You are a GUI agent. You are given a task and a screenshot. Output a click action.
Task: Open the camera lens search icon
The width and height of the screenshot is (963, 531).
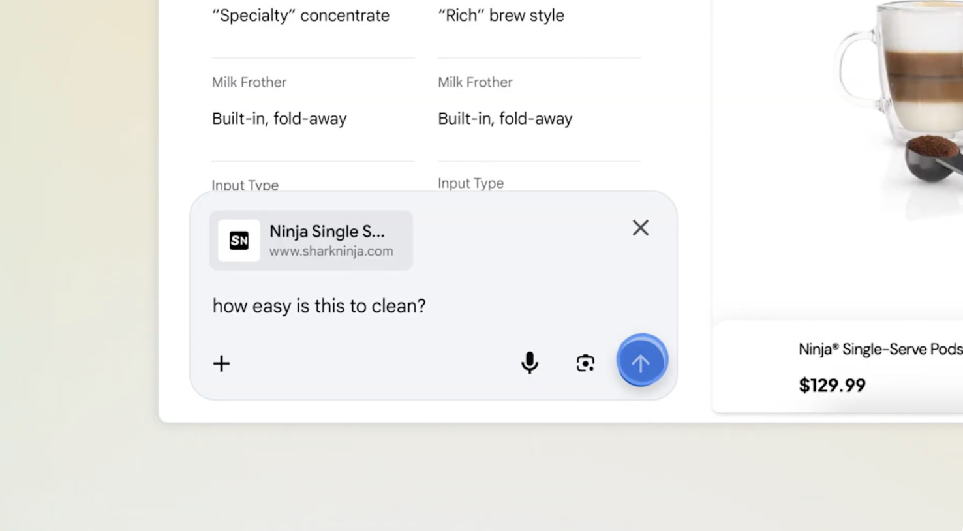coord(585,363)
